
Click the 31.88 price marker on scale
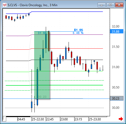pyautogui.click(x=117, y=31)
